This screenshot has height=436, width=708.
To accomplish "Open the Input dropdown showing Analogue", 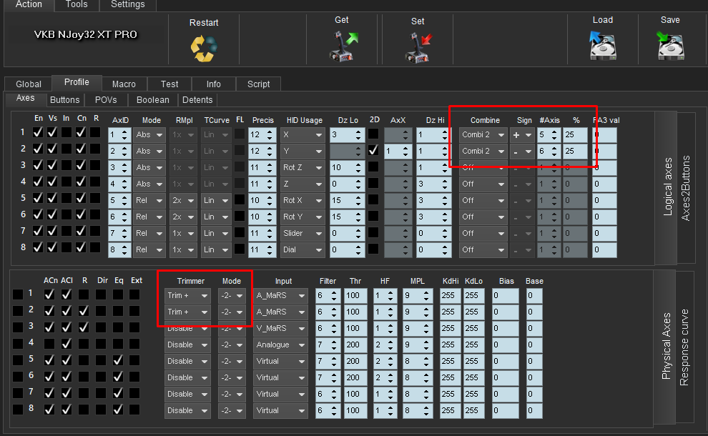I will [x=281, y=345].
